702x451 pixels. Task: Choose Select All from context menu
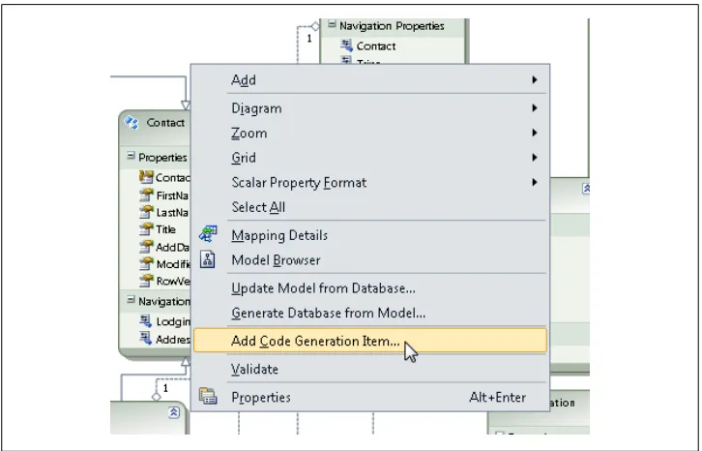pyautogui.click(x=370, y=207)
